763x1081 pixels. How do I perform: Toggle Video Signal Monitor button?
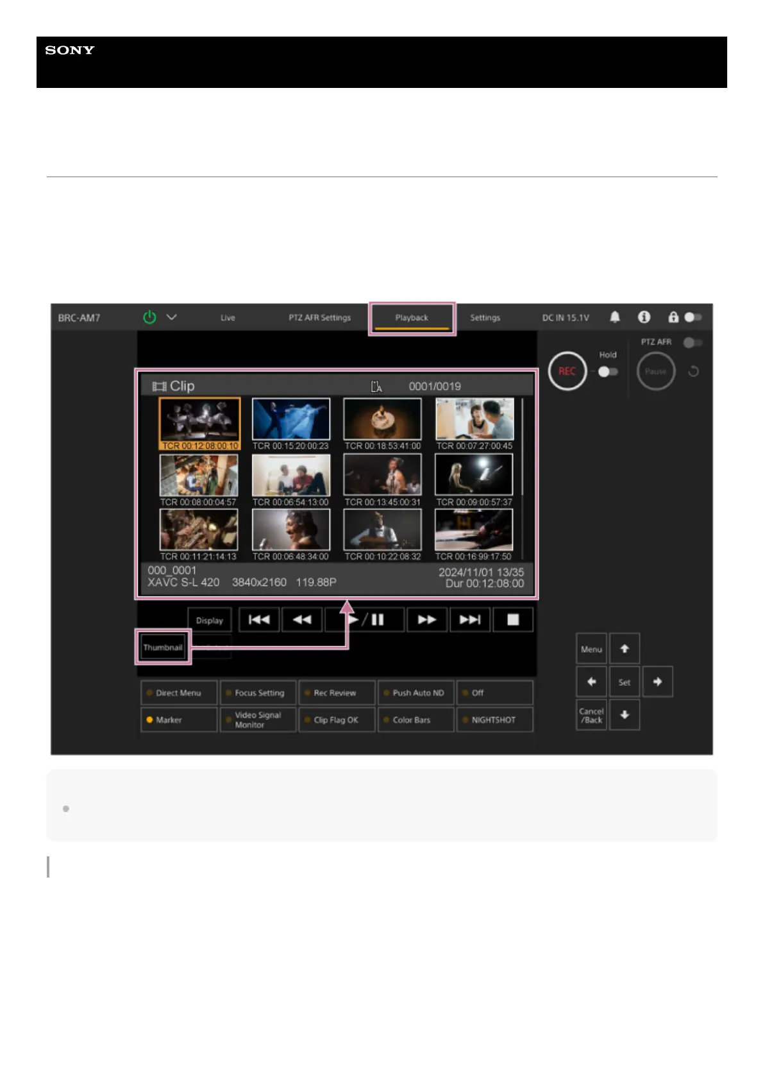point(258,720)
